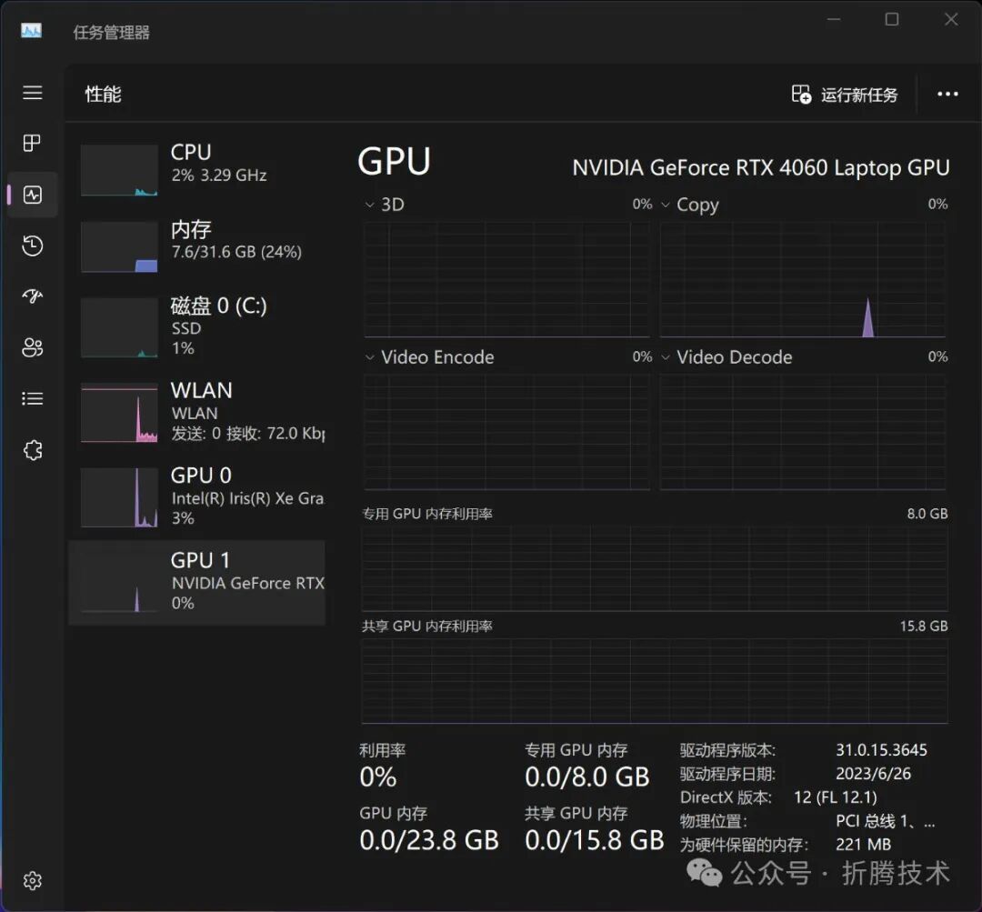The width and height of the screenshot is (982, 912).
Task: Maximize the Task Manager window
Action: click(892, 19)
